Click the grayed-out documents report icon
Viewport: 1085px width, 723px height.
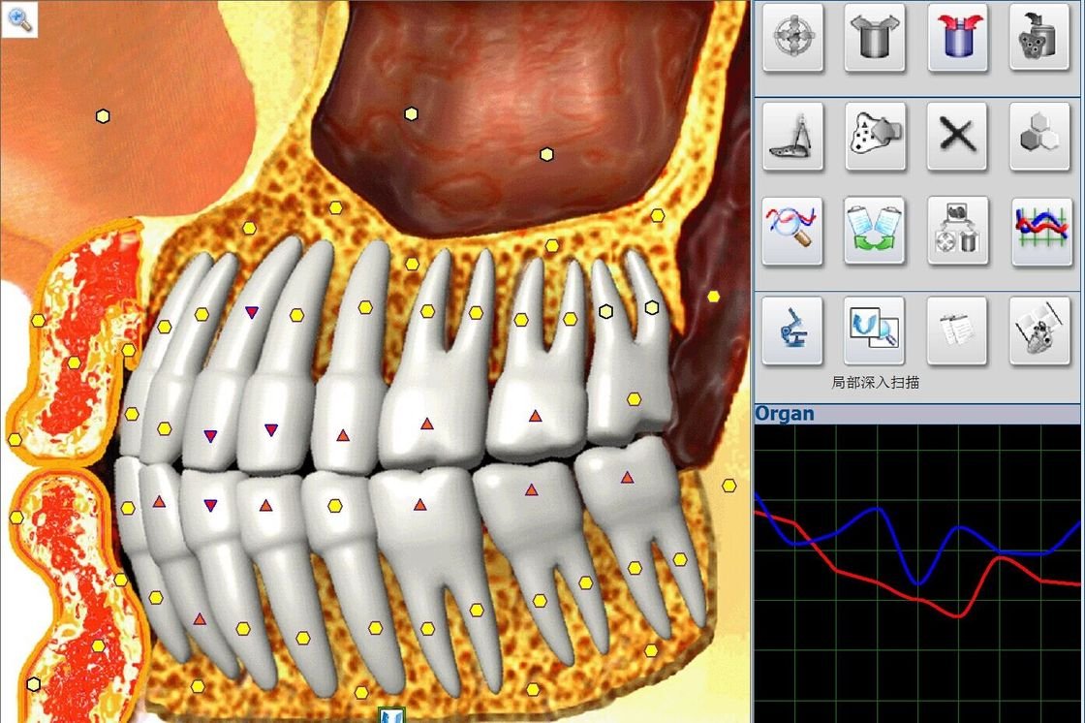957,330
